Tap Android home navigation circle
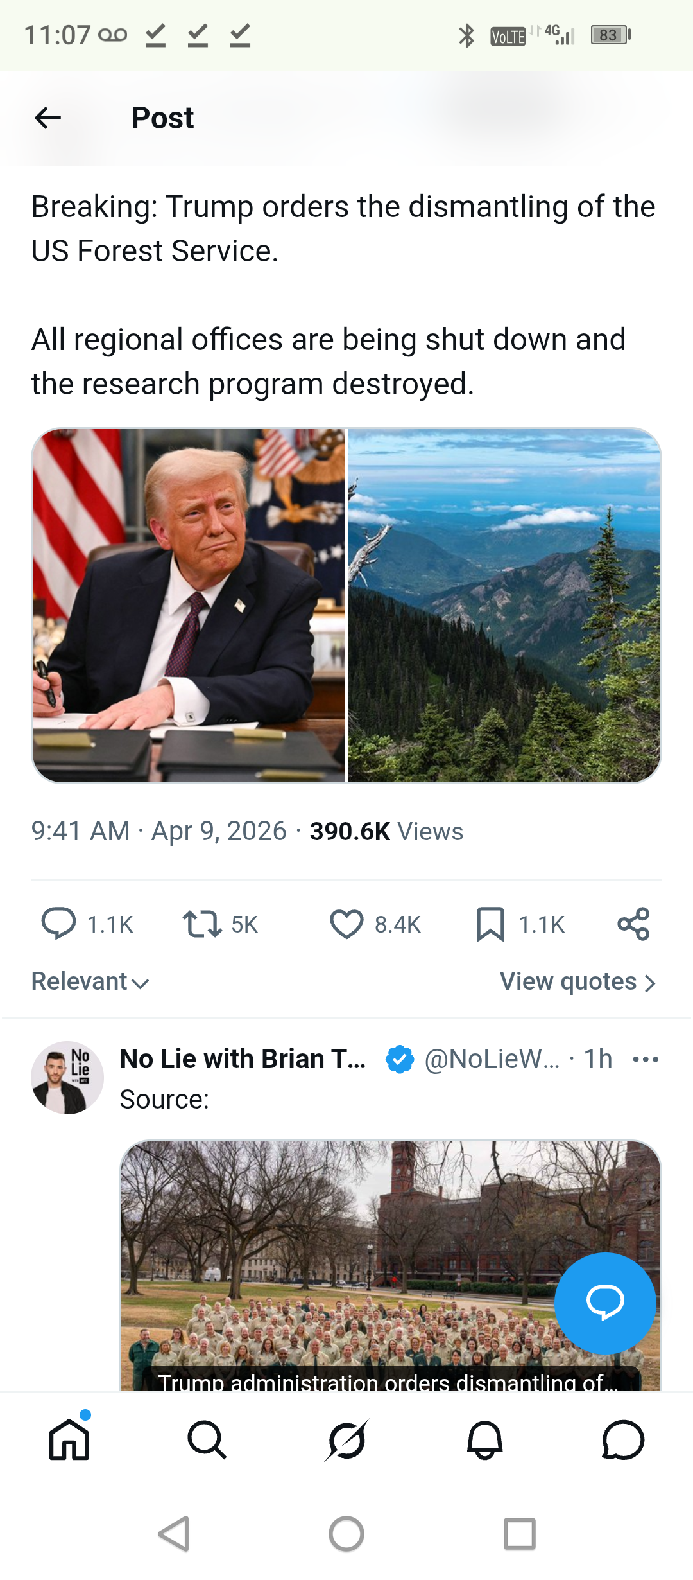 [x=346, y=1534]
